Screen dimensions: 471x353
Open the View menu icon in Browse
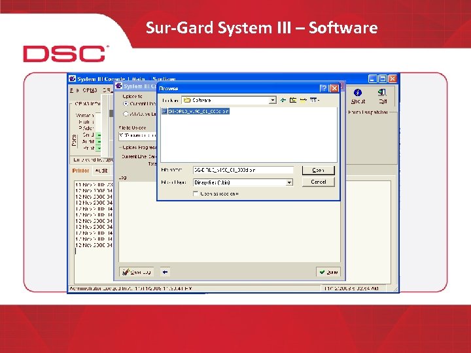(x=314, y=100)
